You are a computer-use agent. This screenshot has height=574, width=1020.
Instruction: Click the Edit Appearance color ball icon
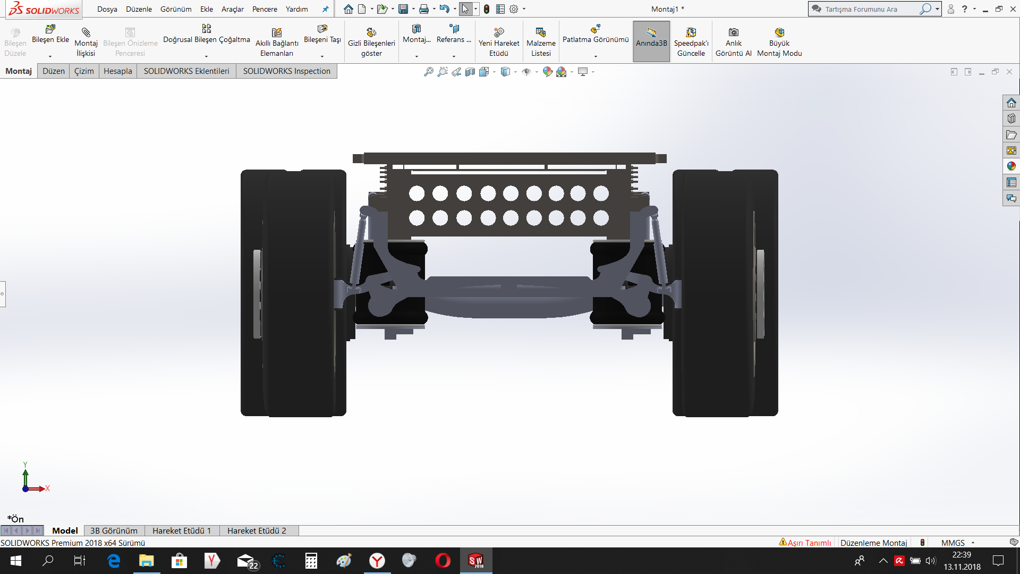548,72
